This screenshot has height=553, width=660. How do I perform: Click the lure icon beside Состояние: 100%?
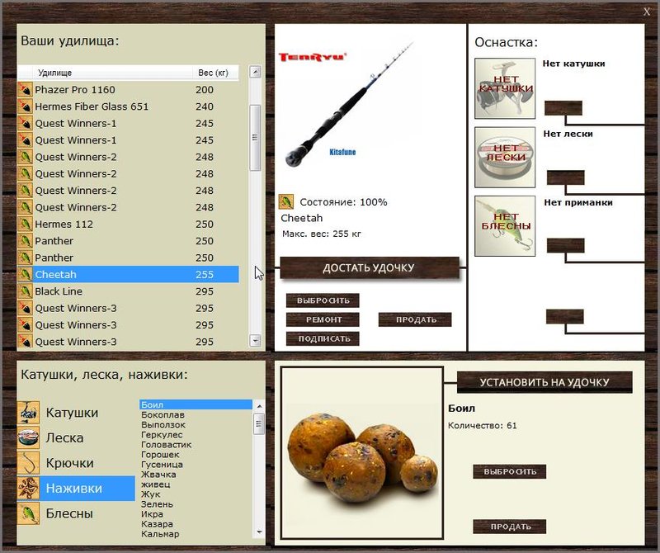coord(286,201)
